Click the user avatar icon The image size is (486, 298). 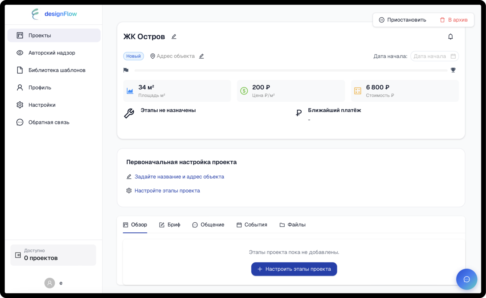(50, 283)
